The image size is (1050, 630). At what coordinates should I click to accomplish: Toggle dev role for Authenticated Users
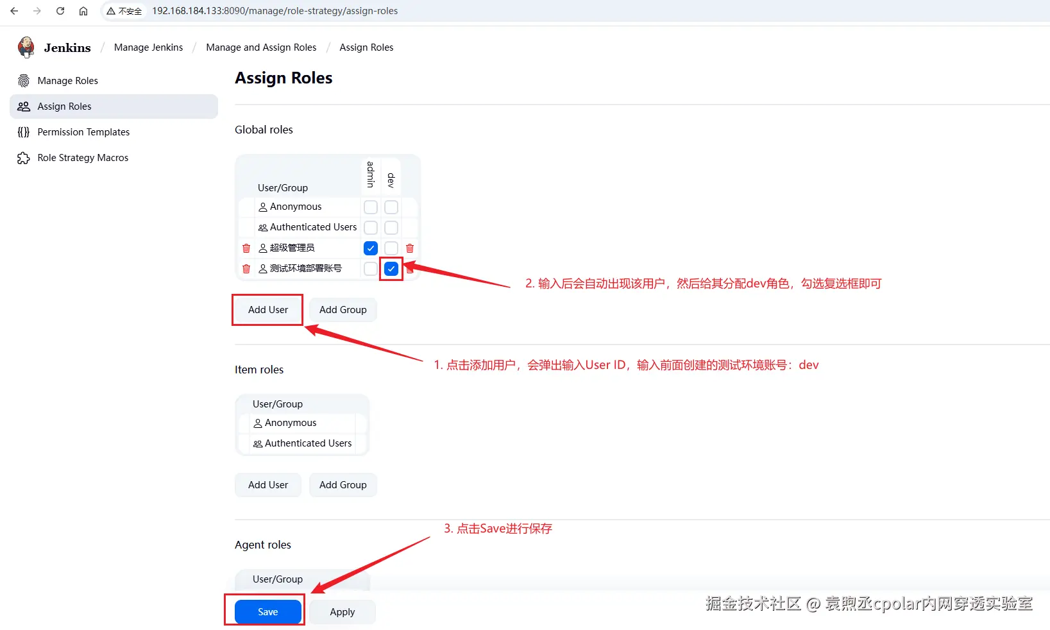pos(391,228)
